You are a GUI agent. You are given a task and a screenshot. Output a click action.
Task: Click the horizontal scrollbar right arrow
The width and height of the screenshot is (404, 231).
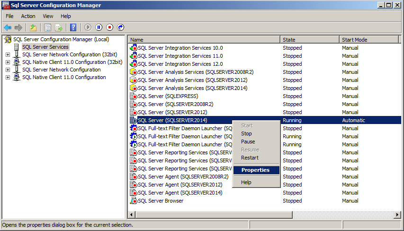(x=397, y=214)
